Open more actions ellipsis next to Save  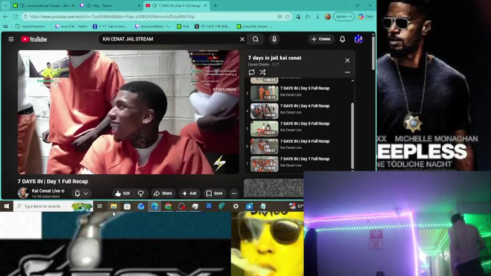[x=234, y=193]
